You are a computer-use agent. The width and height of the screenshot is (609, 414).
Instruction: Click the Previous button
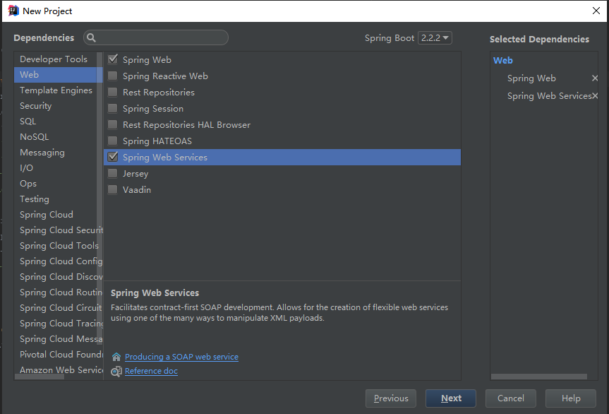pyautogui.click(x=391, y=398)
